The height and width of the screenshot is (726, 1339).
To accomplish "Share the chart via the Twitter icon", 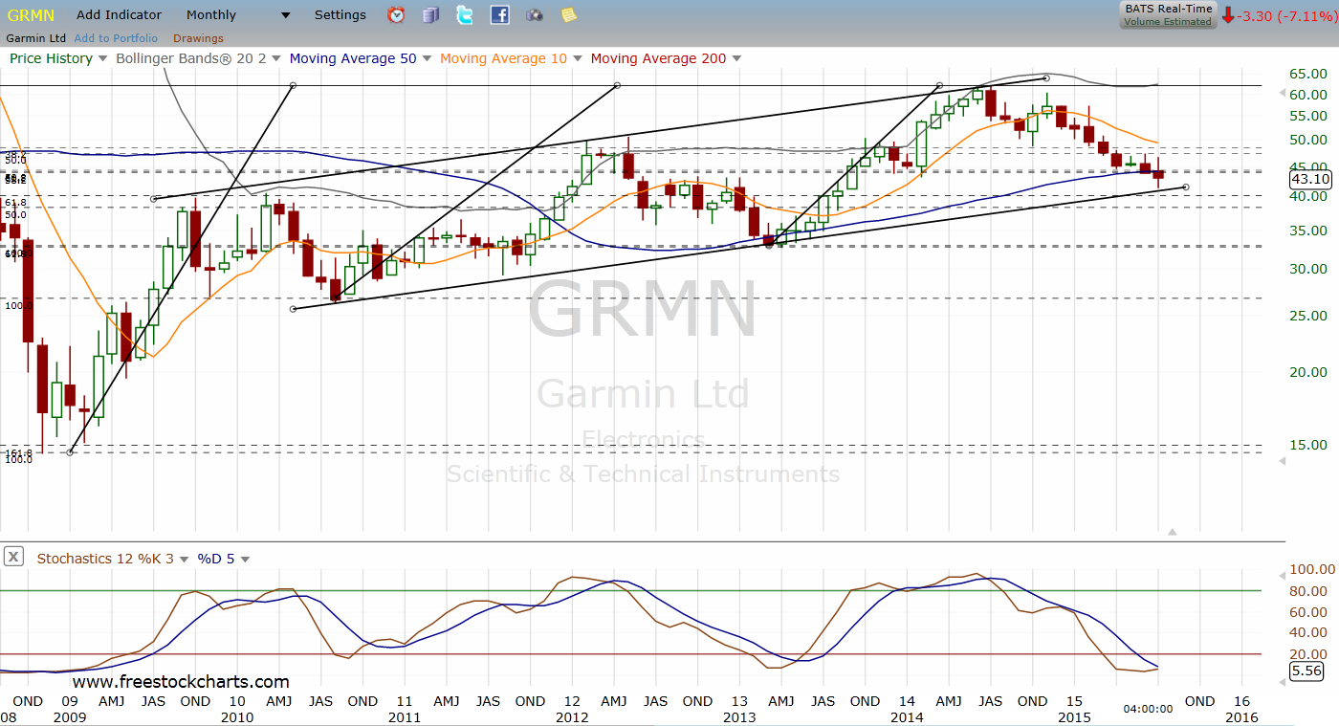I will (465, 14).
